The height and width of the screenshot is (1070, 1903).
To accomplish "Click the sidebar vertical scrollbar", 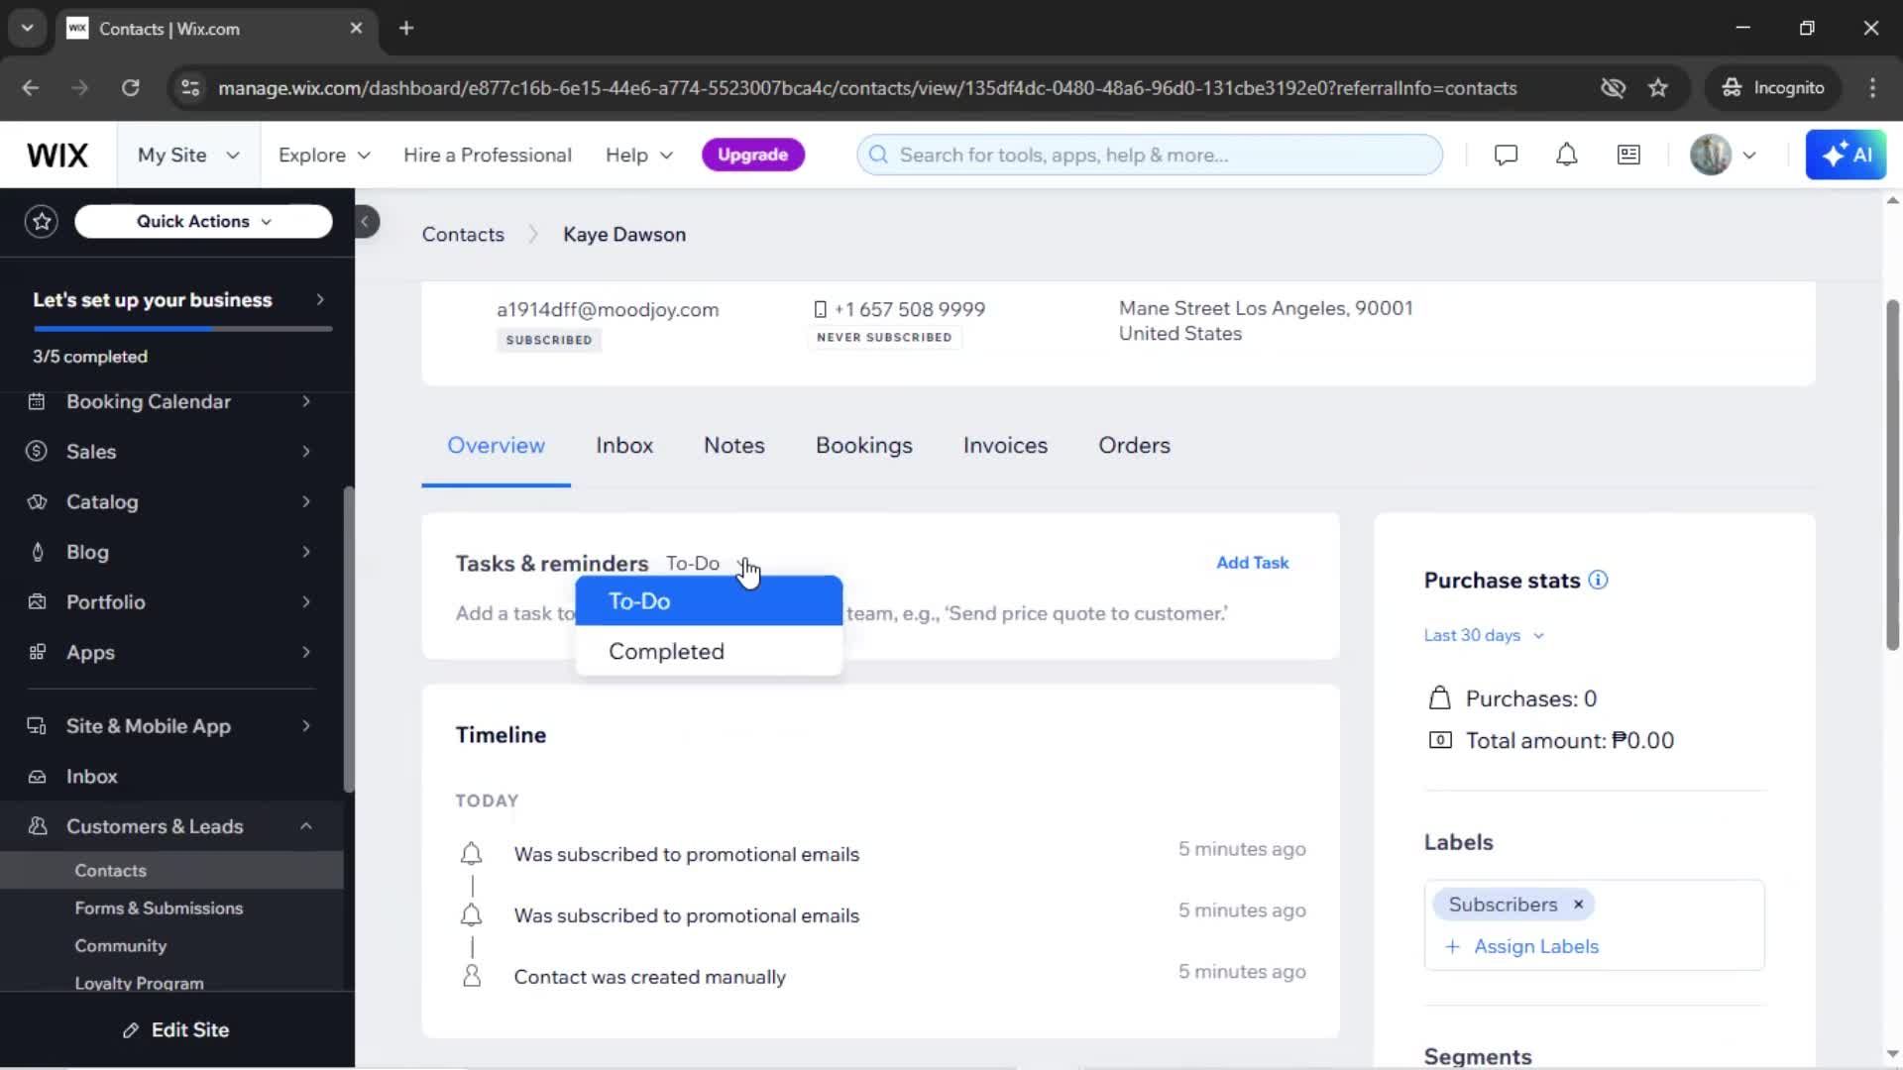I will coord(348,639).
